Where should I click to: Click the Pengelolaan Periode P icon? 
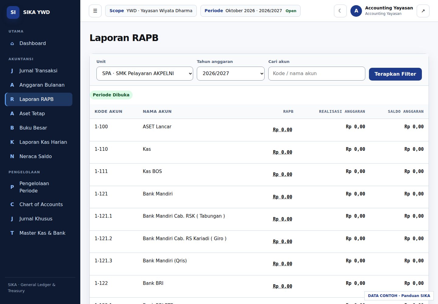[12, 187]
